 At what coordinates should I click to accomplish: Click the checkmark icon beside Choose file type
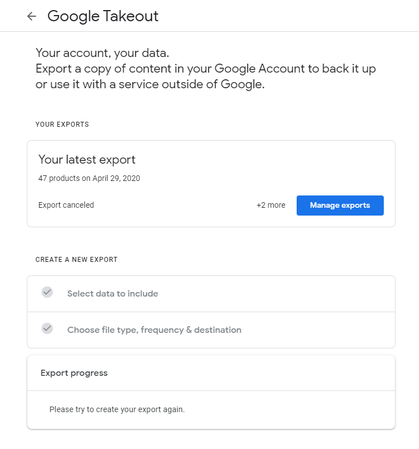[x=47, y=328]
